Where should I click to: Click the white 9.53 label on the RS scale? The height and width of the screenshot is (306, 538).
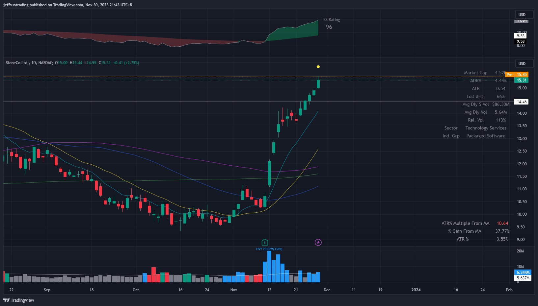[x=521, y=36]
